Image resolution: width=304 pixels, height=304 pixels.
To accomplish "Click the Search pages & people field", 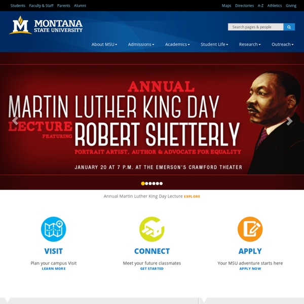I will point(255,27).
